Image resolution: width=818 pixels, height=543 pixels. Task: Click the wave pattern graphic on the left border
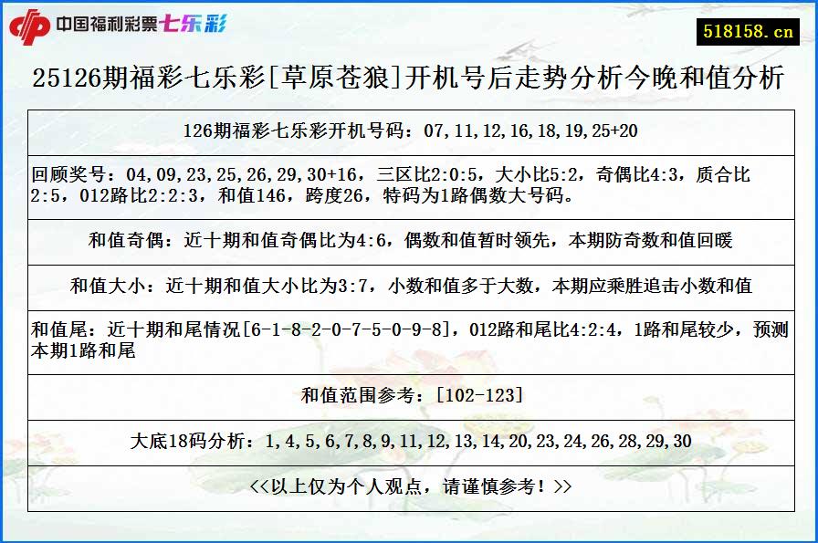pos(14,274)
